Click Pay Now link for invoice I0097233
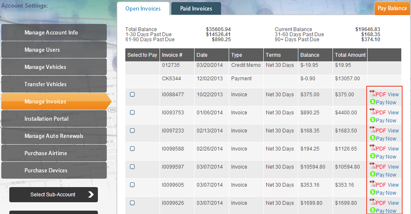Viewport: 411px width, 214px height. [386, 138]
